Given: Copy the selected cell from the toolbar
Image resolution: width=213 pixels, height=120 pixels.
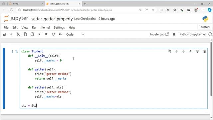Looking at the screenshot, I should pos(25,34).
